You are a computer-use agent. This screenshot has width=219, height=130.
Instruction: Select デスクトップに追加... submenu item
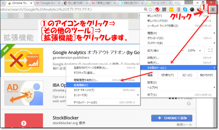click(x=103, y=73)
